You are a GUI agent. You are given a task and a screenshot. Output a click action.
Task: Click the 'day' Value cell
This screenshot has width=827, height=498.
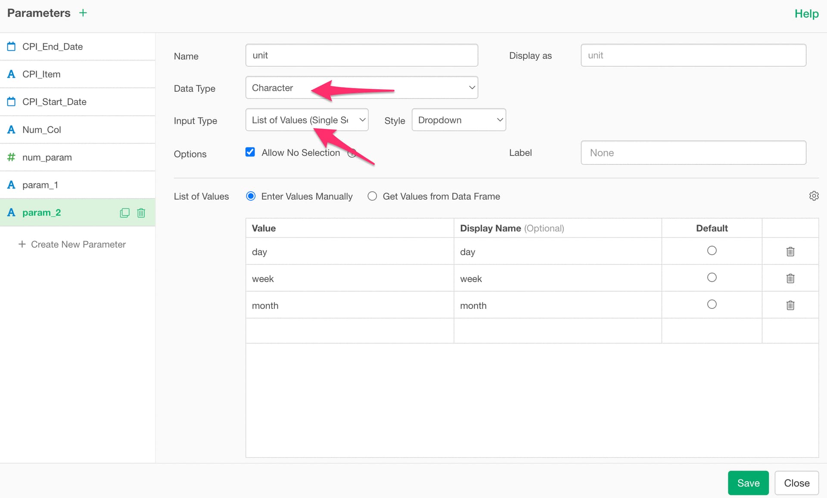click(x=350, y=252)
